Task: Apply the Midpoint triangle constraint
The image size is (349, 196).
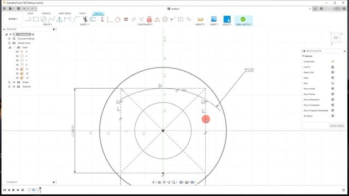Action: coord(157,20)
